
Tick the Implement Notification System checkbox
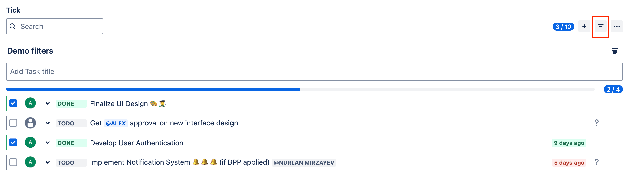pyautogui.click(x=13, y=162)
